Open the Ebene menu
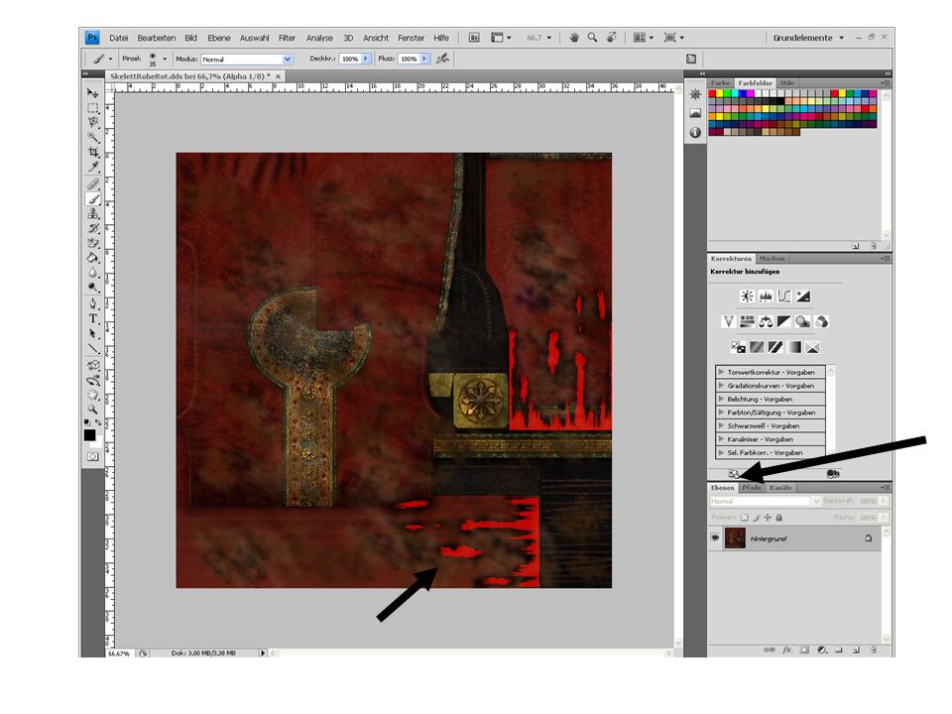This screenshot has height=714, width=952. [x=218, y=38]
